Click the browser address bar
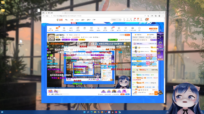Screen dimensions: 204x114 [98, 16]
